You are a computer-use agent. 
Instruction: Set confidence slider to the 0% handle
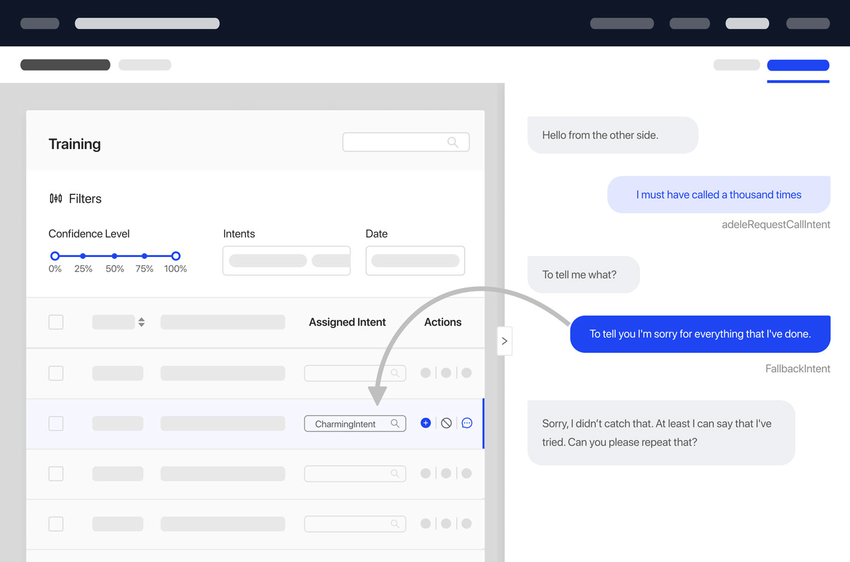pos(55,256)
